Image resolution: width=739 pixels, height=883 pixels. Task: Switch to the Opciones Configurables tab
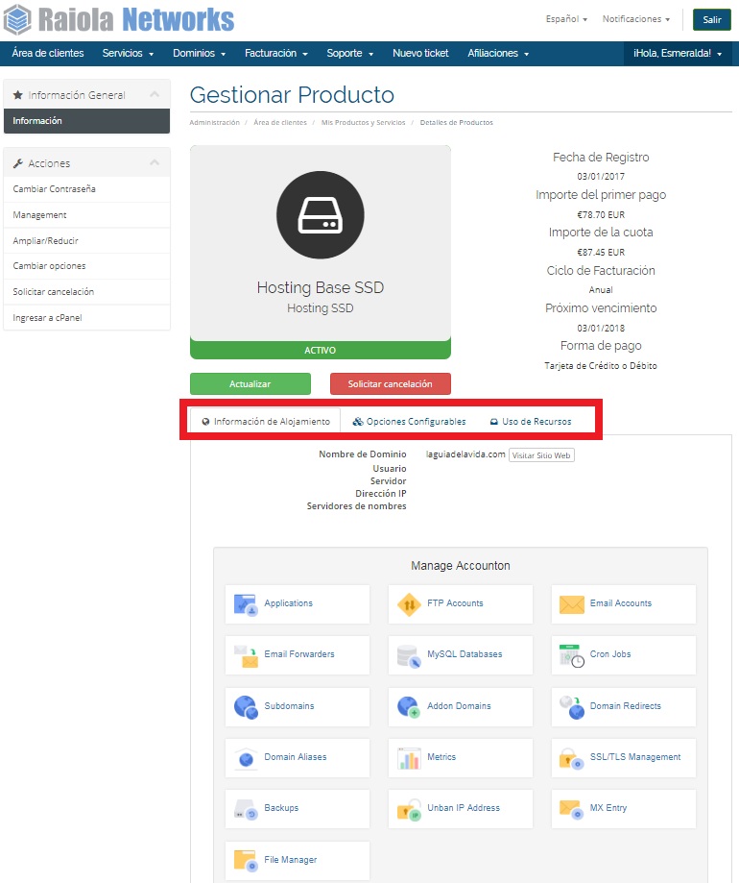[409, 422]
